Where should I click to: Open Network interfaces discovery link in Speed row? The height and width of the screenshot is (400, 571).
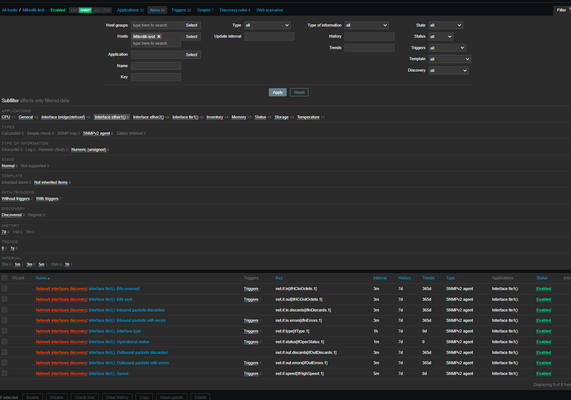coord(61,373)
